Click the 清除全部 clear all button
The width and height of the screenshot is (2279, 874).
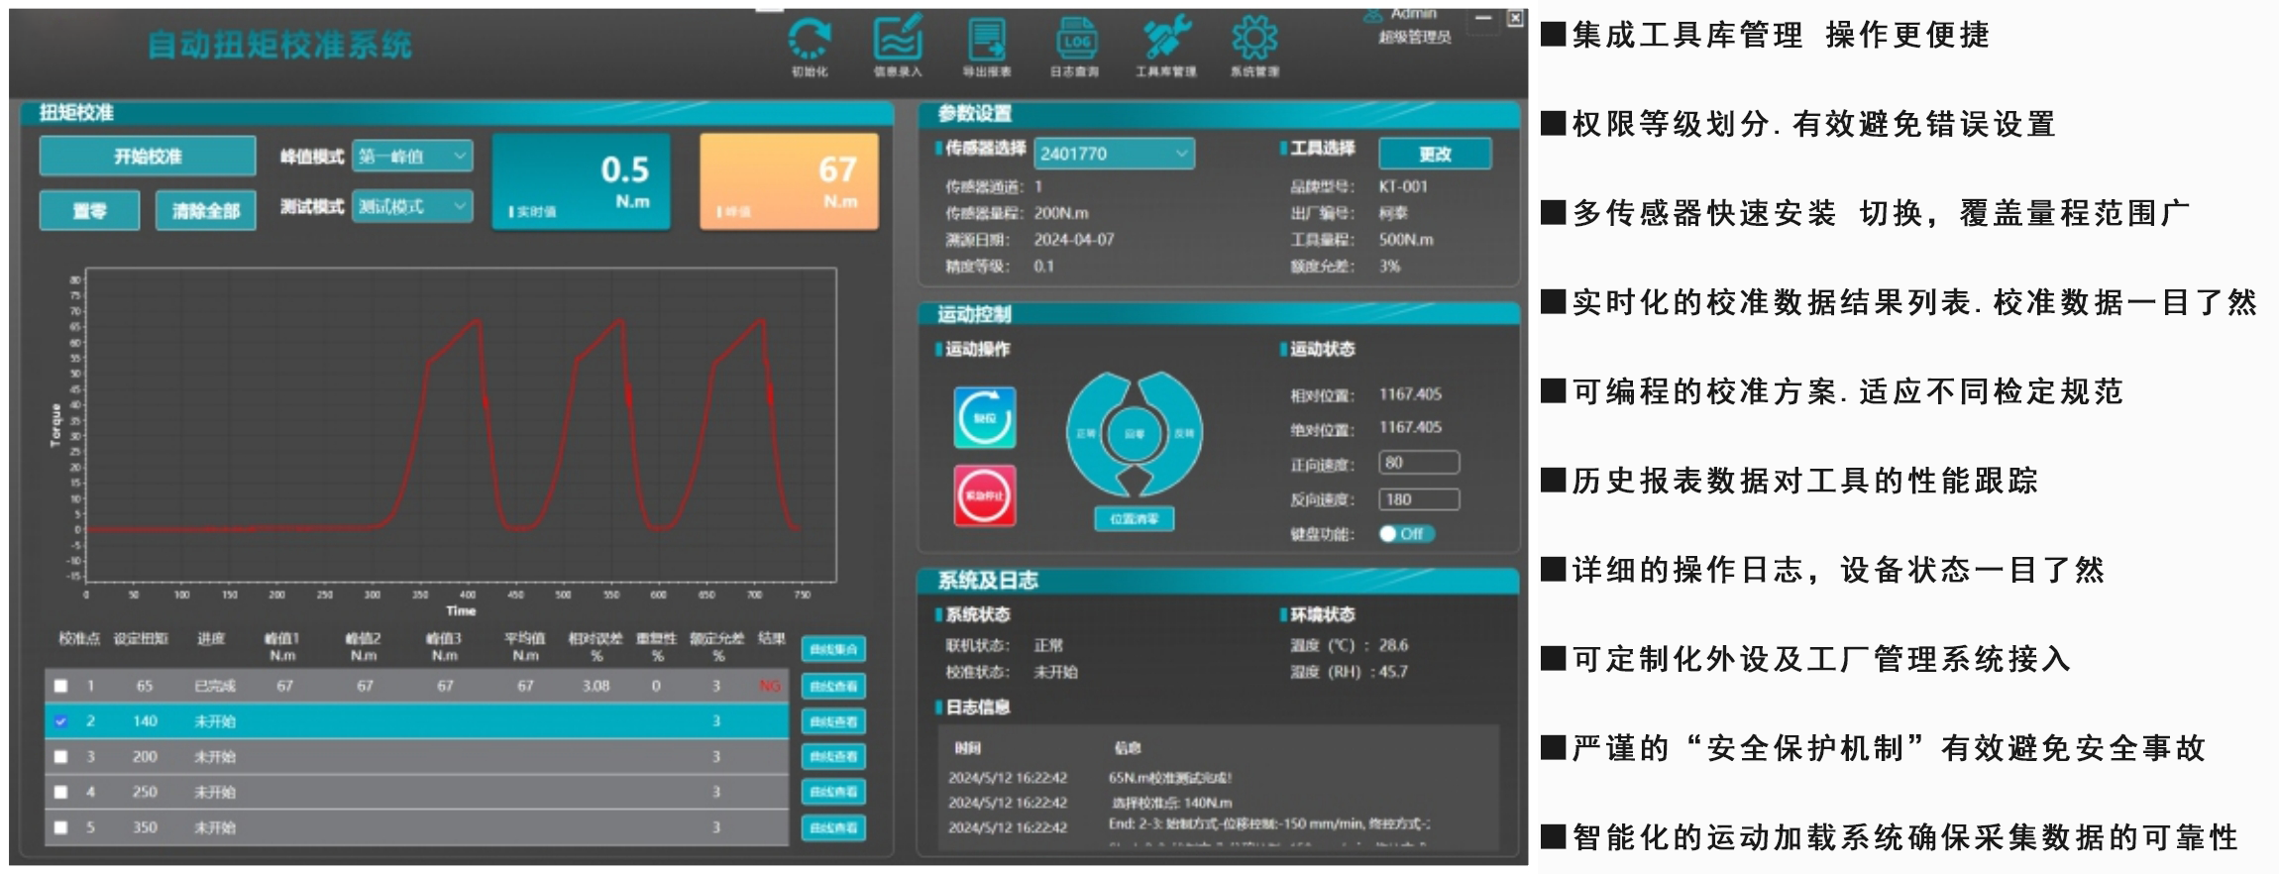click(205, 210)
